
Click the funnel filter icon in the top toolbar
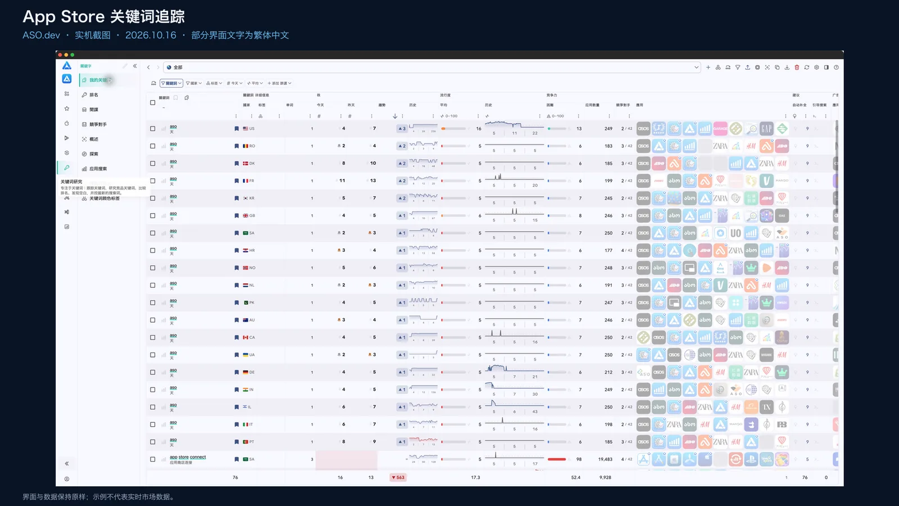click(738, 67)
